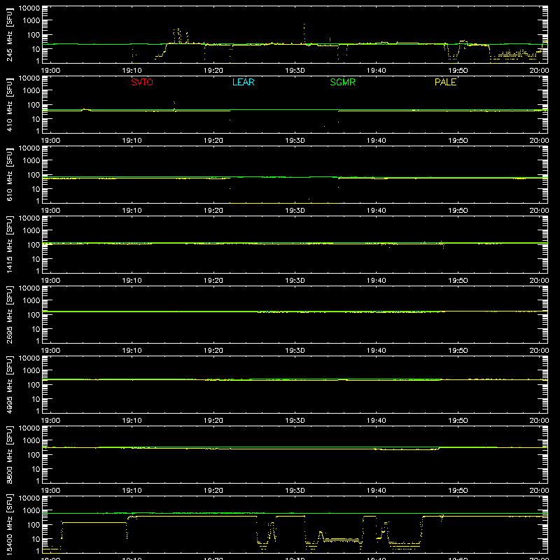Click the 10000 tick label on 4995 MHz axis
The image size is (560, 560).
(29, 358)
